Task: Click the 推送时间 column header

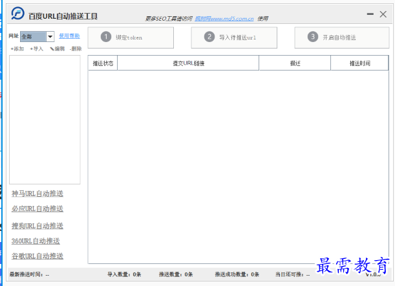Action: pos(359,63)
